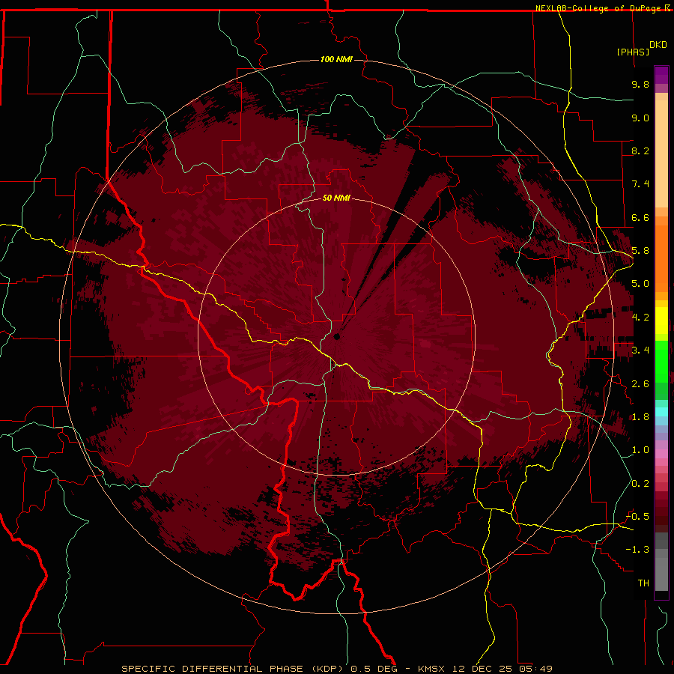This screenshot has height=674, width=674.
Task: Click the 2.6 legend value
Action: click(x=640, y=384)
